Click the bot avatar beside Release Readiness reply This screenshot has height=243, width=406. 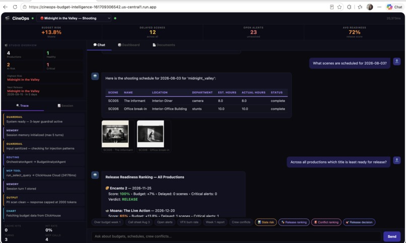click(95, 175)
